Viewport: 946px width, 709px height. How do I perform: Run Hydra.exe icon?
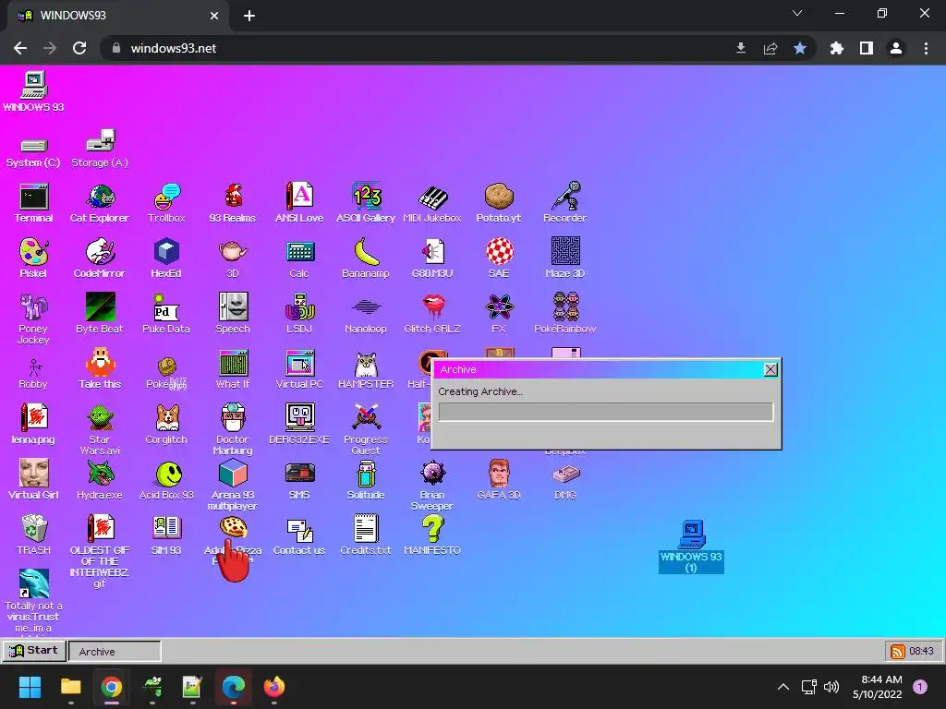(x=100, y=480)
